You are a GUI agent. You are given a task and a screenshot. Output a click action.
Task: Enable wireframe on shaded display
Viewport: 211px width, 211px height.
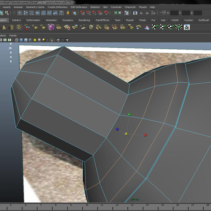[x=26, y=40]
